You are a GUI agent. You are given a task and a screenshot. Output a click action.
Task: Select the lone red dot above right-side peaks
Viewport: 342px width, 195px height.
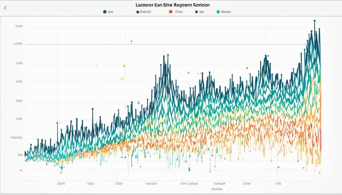(247, 68)
